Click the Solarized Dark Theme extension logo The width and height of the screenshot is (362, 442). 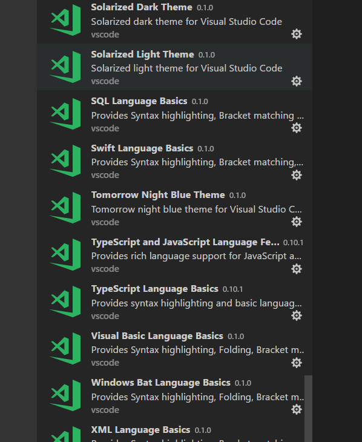(x=65, y=20)
